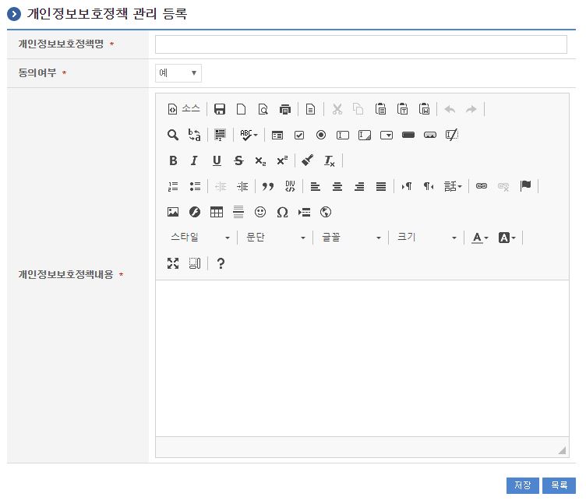The height and width of the screenshot is (504, 586).
Task: Click the Save icon in editor toolbar
Action: pos(220,109)
